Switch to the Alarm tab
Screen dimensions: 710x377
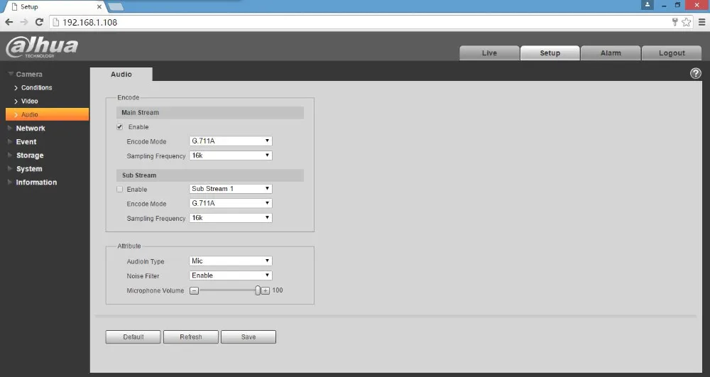click(611, 53)
